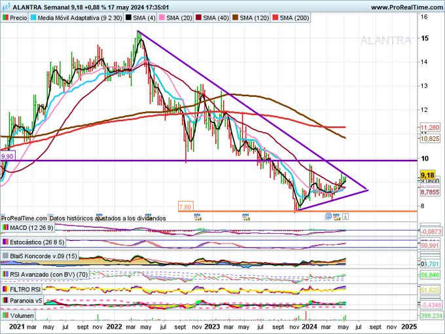This screenshot has width=445, height=334.
Task: Click the pink SMA (20) color swatch
Action: pyautogui.click(x=162, y=18)
